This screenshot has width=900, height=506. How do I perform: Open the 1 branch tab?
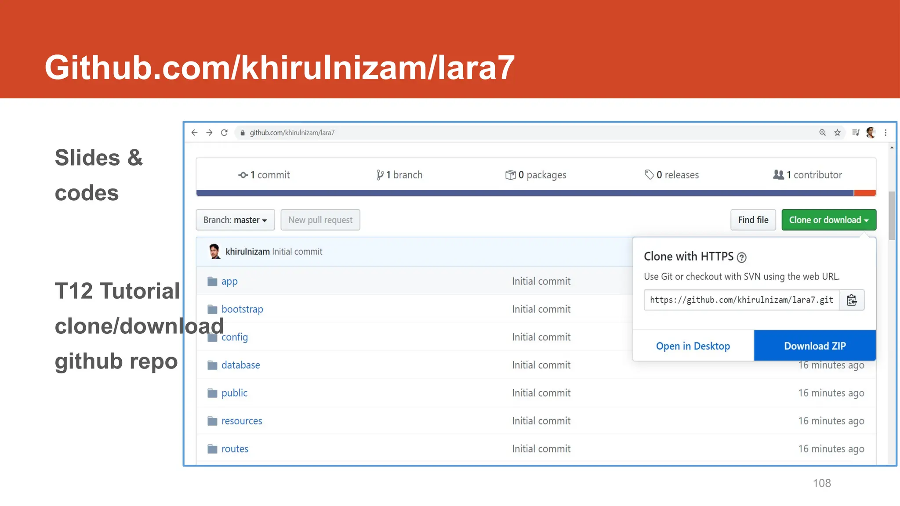tap(399, 175)
